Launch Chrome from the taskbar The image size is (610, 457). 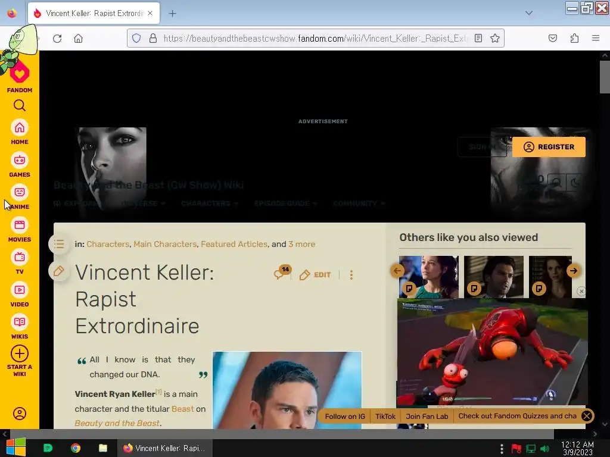coord(76,448)
